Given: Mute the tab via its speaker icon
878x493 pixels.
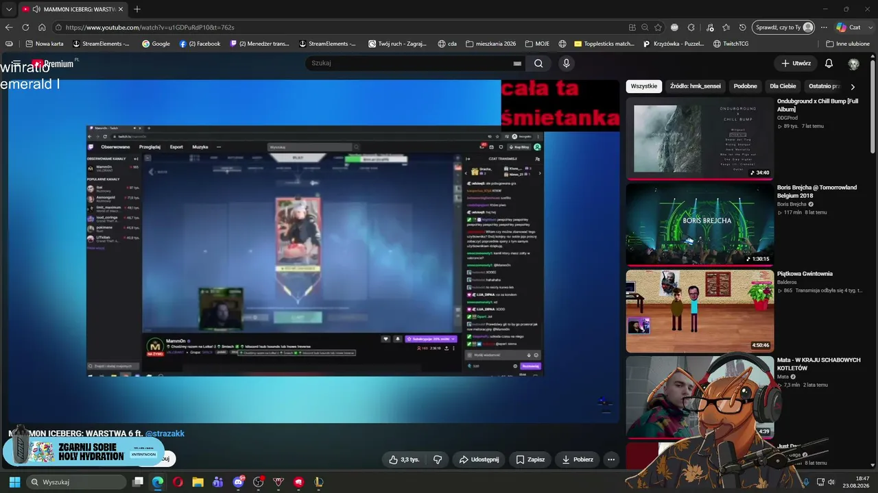Looking at the screenshot, I should click(36, 10).
